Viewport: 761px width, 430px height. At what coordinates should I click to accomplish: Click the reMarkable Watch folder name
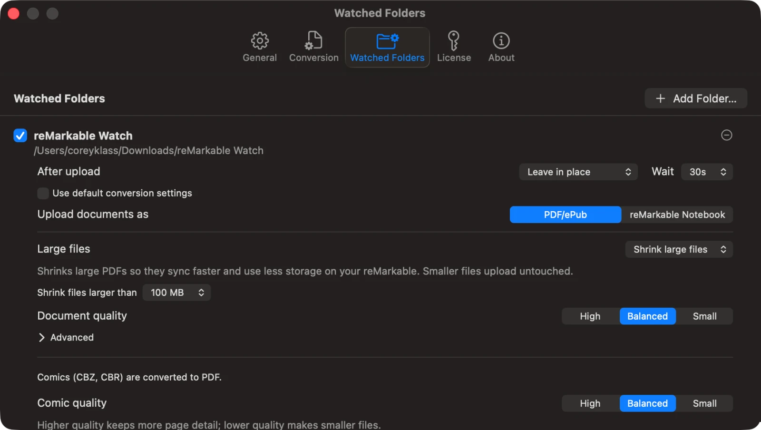tap(83, 136)
